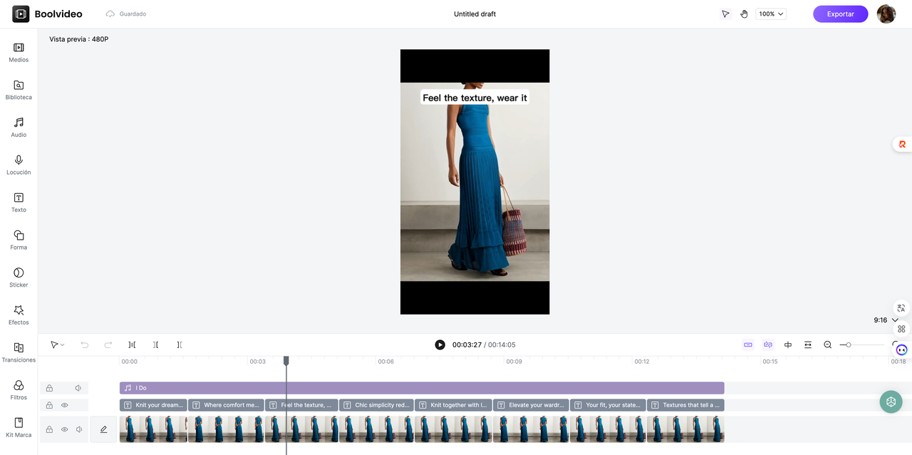Select the pointer tool in top bar
This screenshot has height=455, width=912.
(725, 14)
